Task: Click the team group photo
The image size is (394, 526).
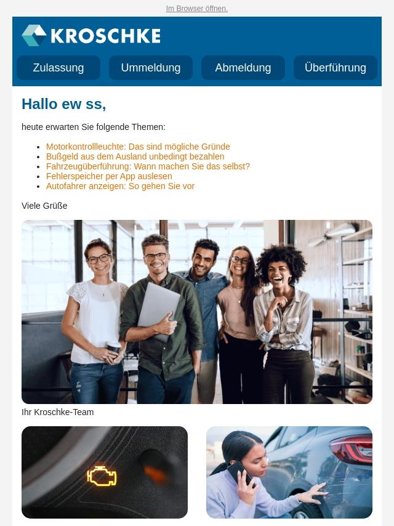Action: [x=197, y=312]
